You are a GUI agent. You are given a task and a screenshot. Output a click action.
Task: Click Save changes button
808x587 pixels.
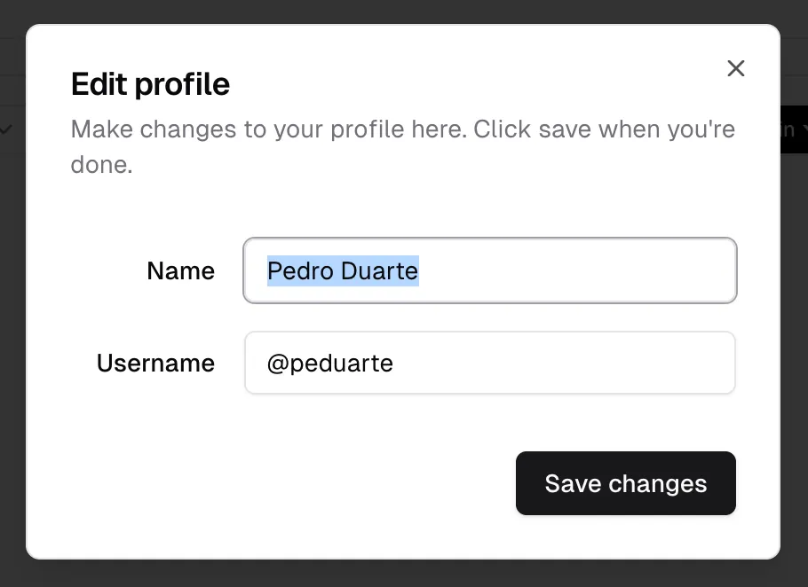tap(625, 483)
